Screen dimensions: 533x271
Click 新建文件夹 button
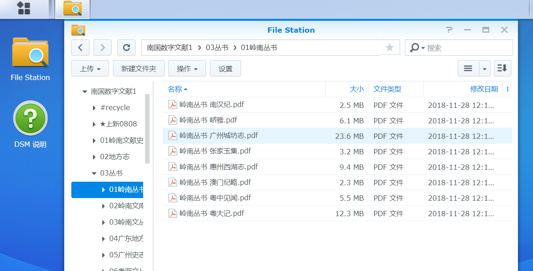click(139, 69)
